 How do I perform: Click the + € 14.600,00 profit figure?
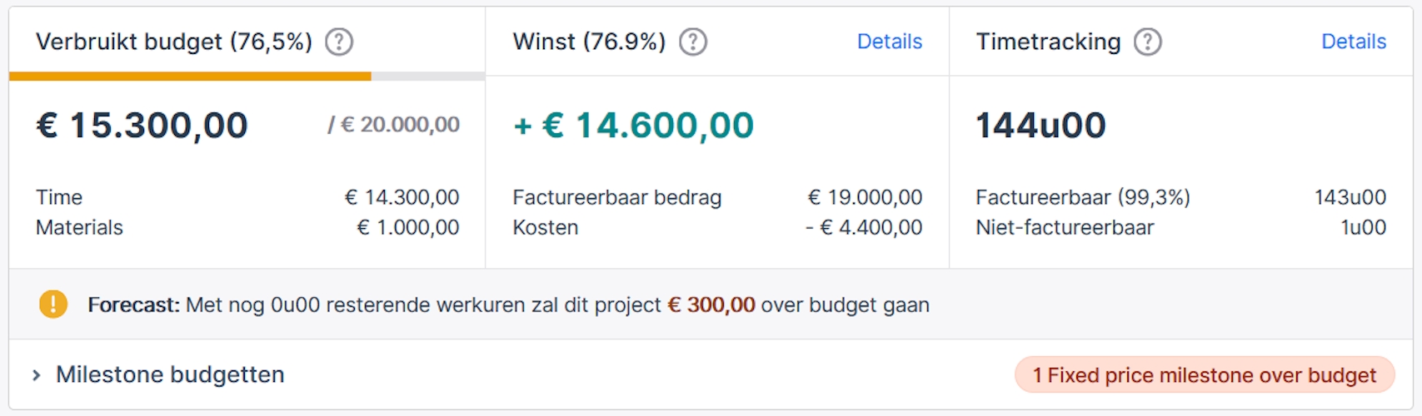point(633,126)
